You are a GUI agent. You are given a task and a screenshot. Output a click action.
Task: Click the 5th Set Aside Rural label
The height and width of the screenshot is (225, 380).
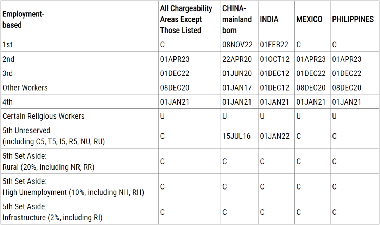coord(48,161)
